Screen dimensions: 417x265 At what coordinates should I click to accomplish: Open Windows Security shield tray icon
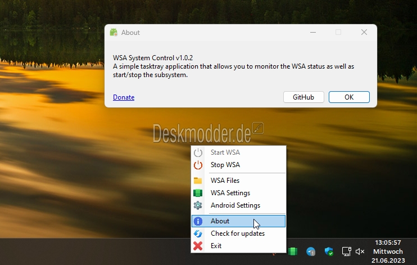tap(329, 251)
